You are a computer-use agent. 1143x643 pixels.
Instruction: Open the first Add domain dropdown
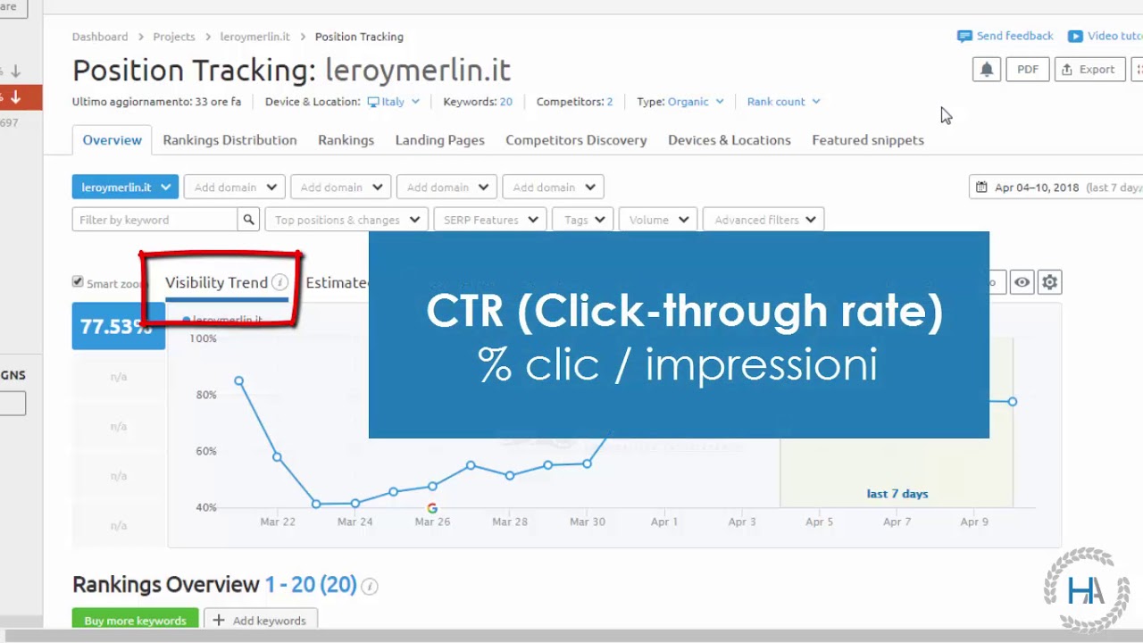coord(235,188)
